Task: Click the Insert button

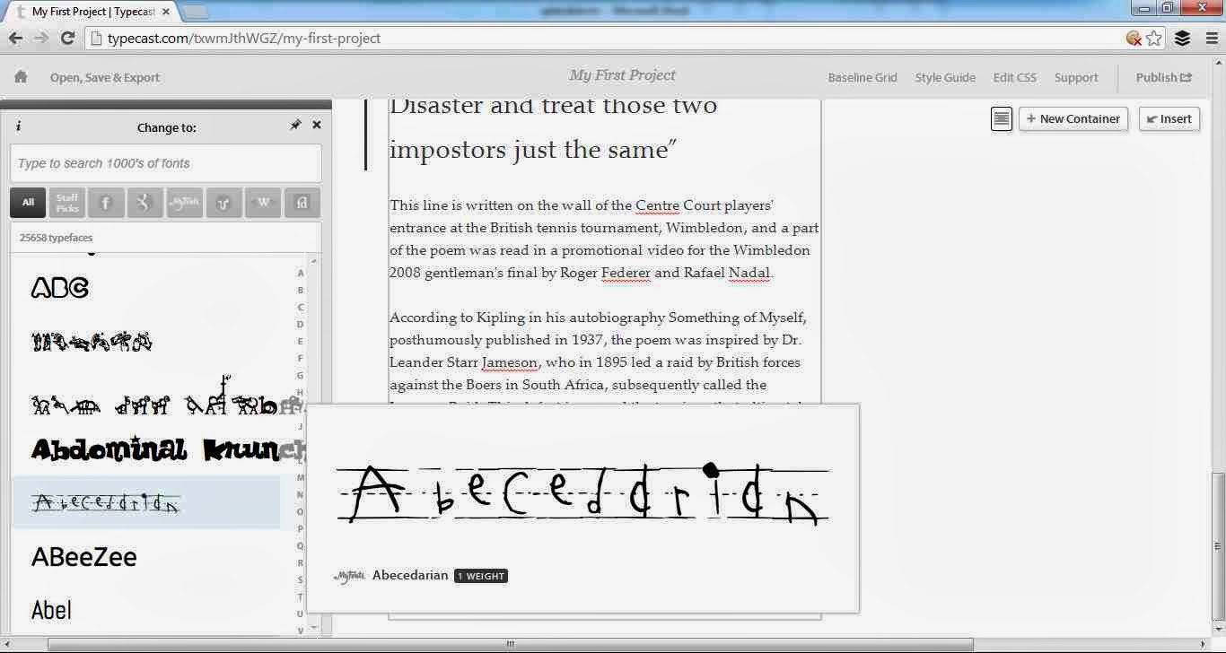Action: click(x=1169, y=118)
